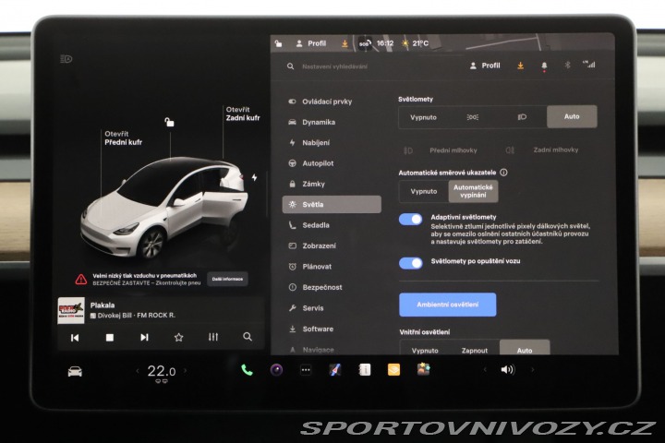Favorite the current station with star
The image size is (665, 443).
pyautogui.click(x=178, y=338)
